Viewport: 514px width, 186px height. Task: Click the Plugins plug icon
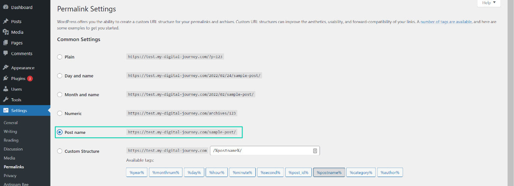pos(6,78)
